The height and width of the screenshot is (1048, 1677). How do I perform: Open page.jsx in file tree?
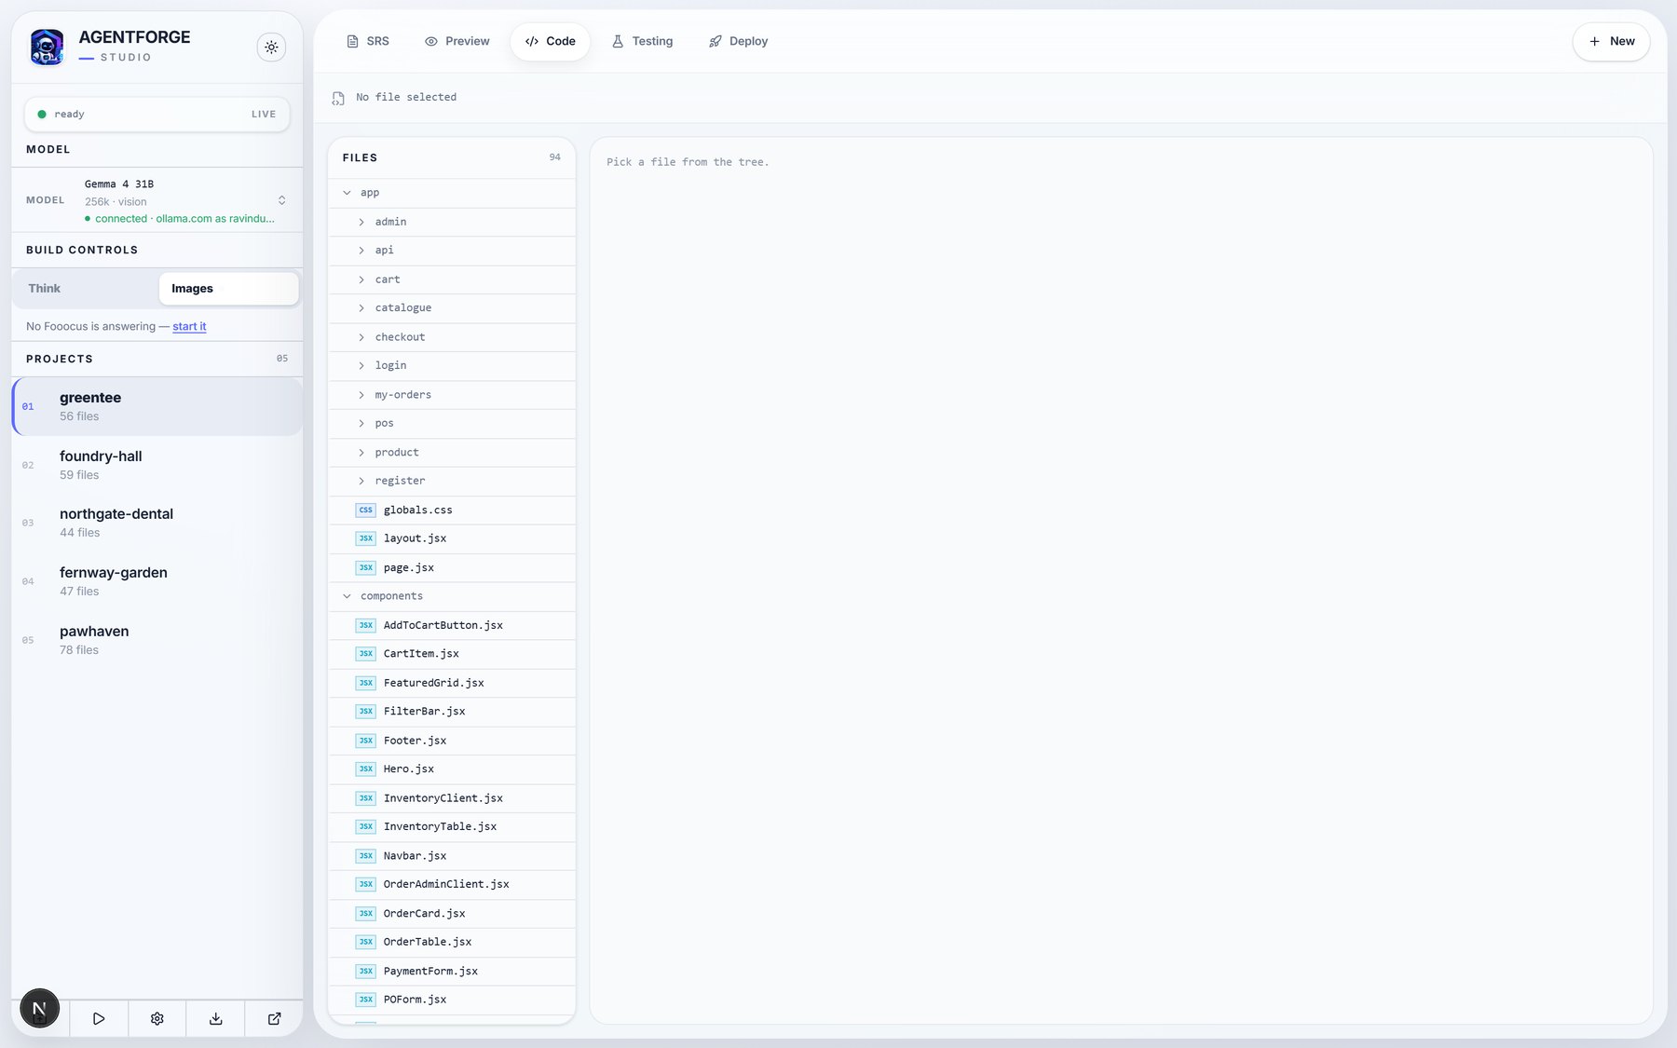452,568
